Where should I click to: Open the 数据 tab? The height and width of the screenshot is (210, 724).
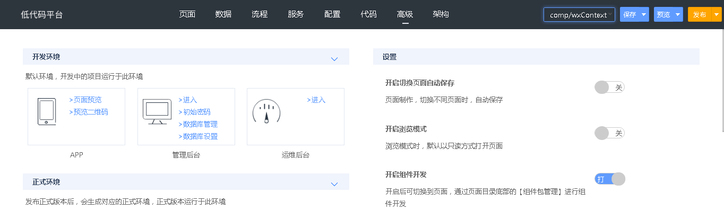click(223, 14)
